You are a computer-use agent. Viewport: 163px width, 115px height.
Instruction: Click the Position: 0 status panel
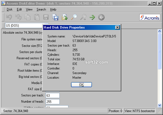pyautogui.click(x=115, y=111)
